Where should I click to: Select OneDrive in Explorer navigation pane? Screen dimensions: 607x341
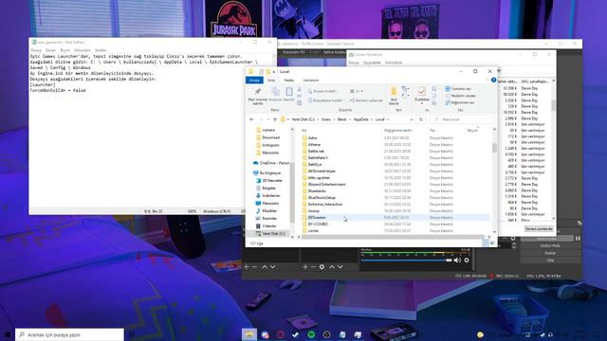pyautogui.click(x=271, y=163)
